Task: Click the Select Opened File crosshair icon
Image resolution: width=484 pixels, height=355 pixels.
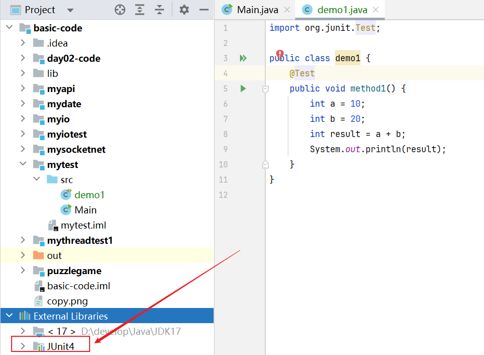Action: 120,9
